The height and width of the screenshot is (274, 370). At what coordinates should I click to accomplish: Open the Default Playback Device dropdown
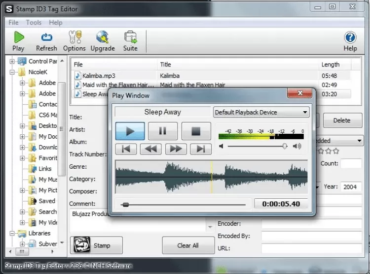click(261, 112)
